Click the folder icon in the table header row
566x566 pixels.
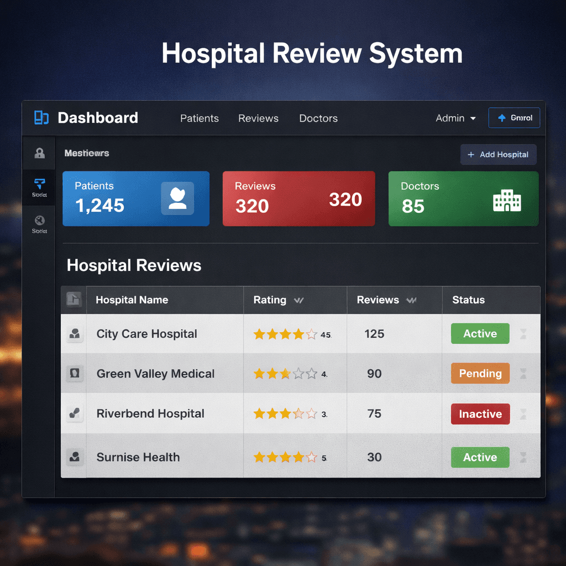pyautogui.click(x=74, y=300)
